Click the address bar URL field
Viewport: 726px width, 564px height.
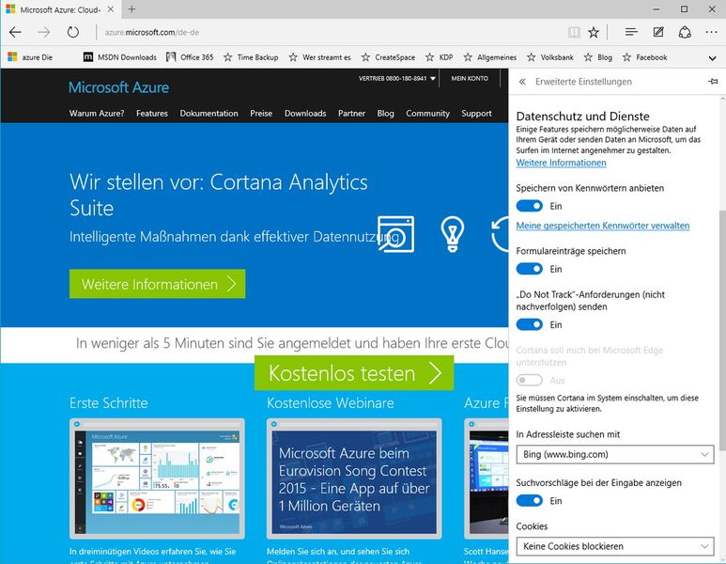coord(329,32)
